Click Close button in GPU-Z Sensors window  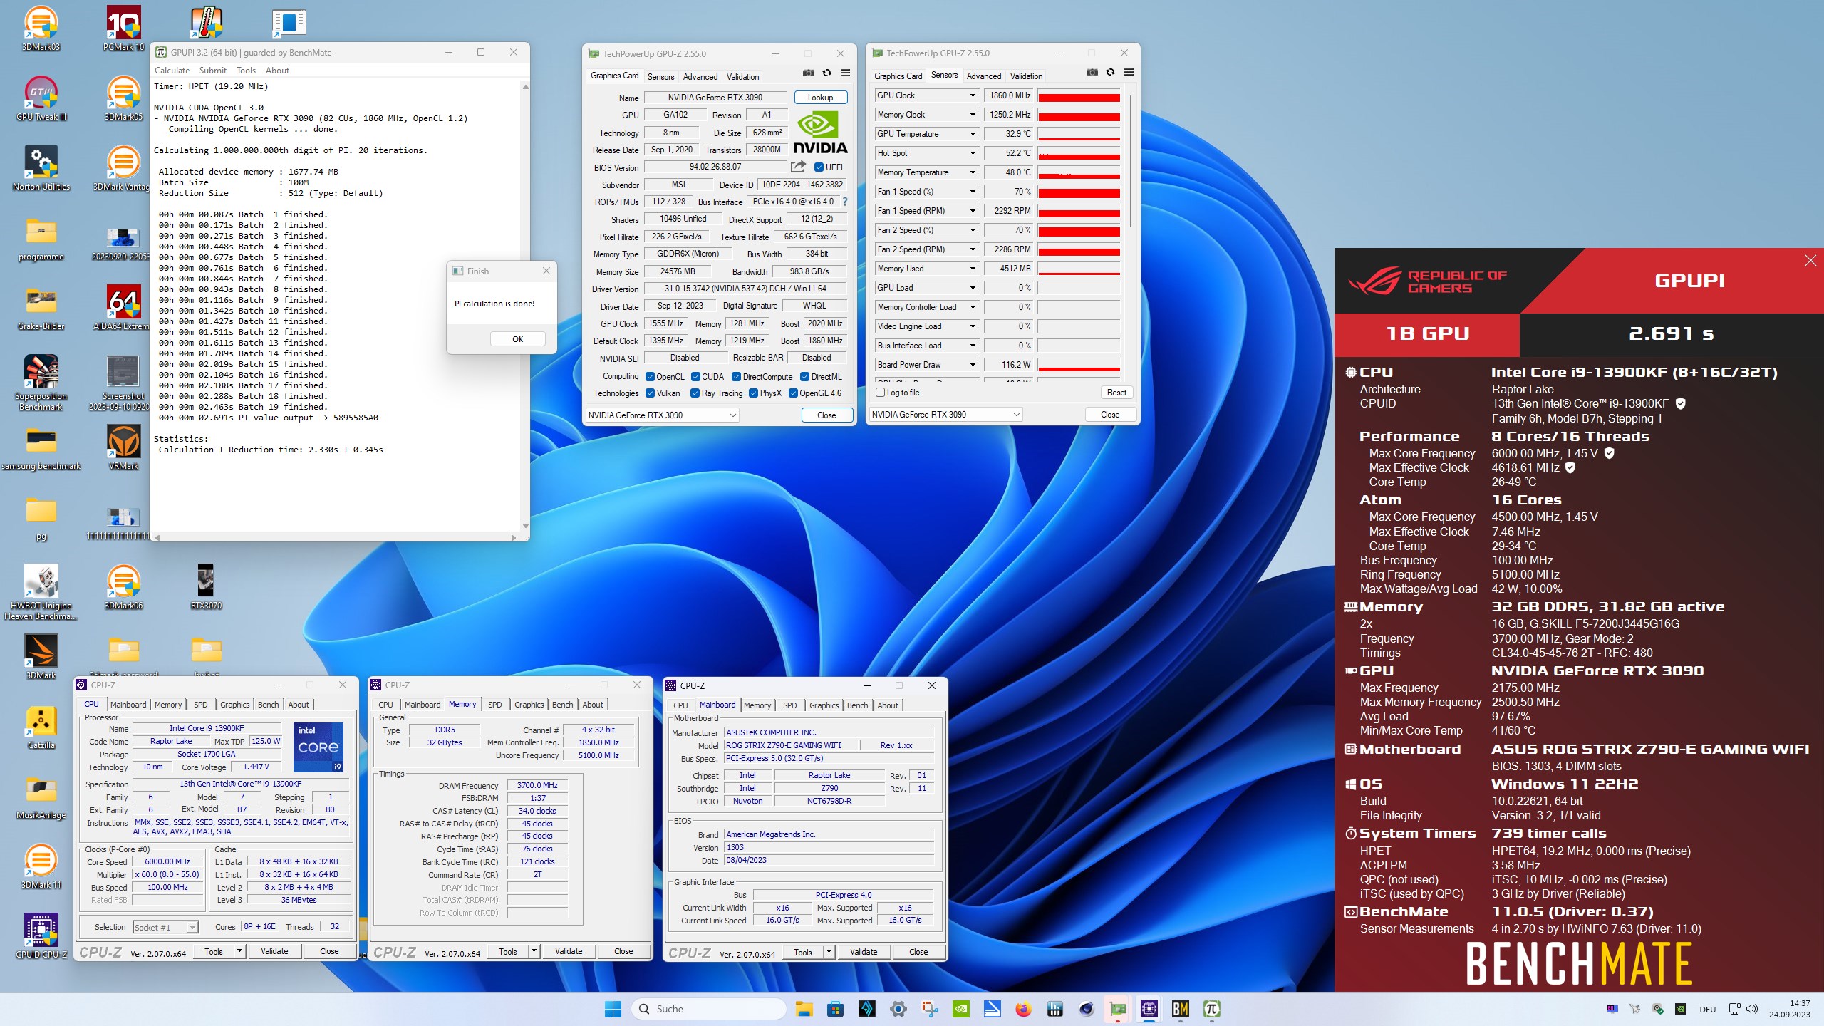tap(1110, 415)
